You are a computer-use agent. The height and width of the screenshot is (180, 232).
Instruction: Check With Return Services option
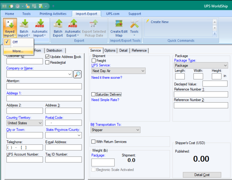pos(94,141)
